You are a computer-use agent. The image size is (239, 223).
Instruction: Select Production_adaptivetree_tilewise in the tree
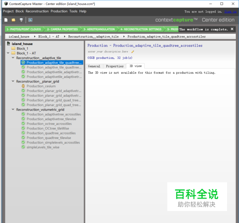click(51, 119)
